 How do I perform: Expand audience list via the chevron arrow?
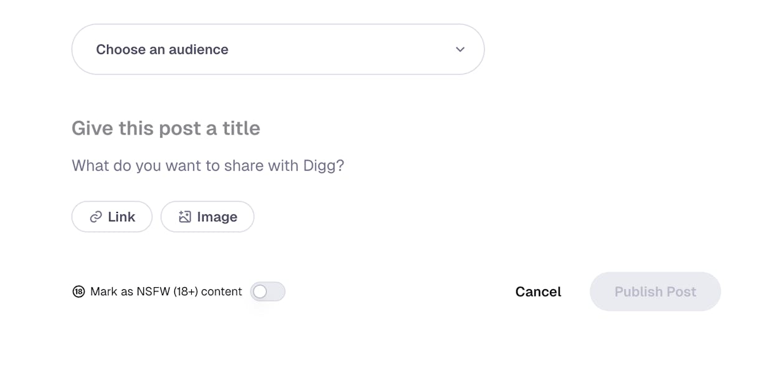pyautogui.click(x=460, y=49)
